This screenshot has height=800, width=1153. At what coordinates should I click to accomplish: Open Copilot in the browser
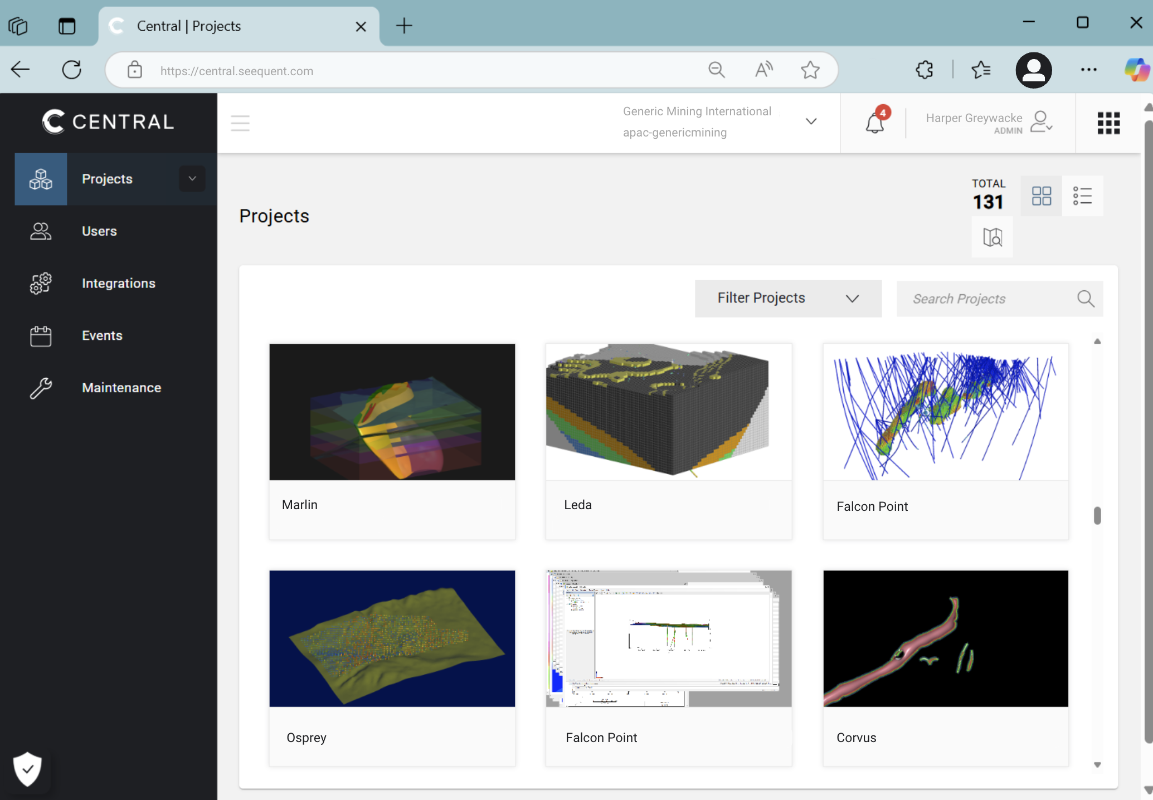pos(1137,70)
